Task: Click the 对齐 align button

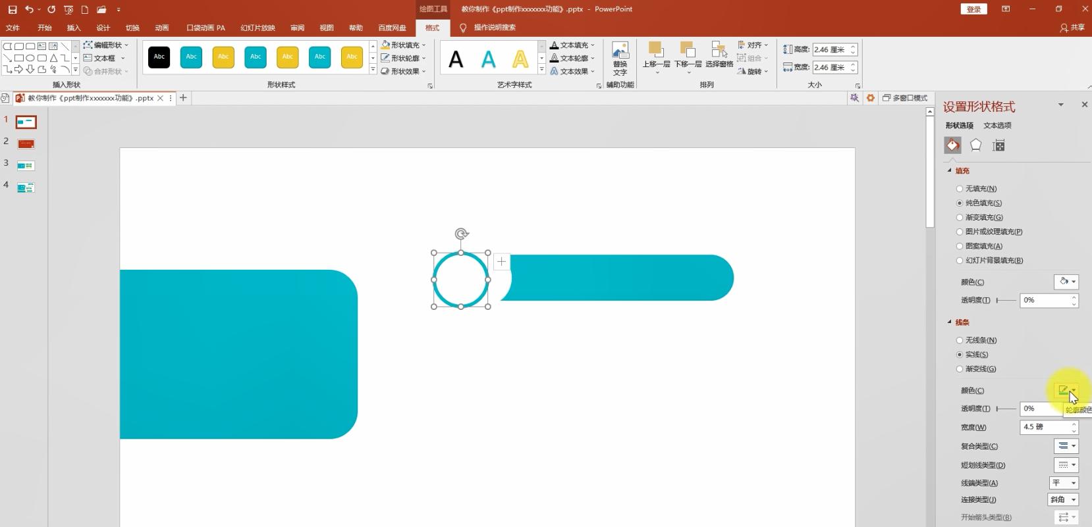Action: point(753,45)
